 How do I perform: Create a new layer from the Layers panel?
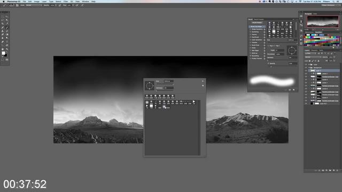pos(333,171)
